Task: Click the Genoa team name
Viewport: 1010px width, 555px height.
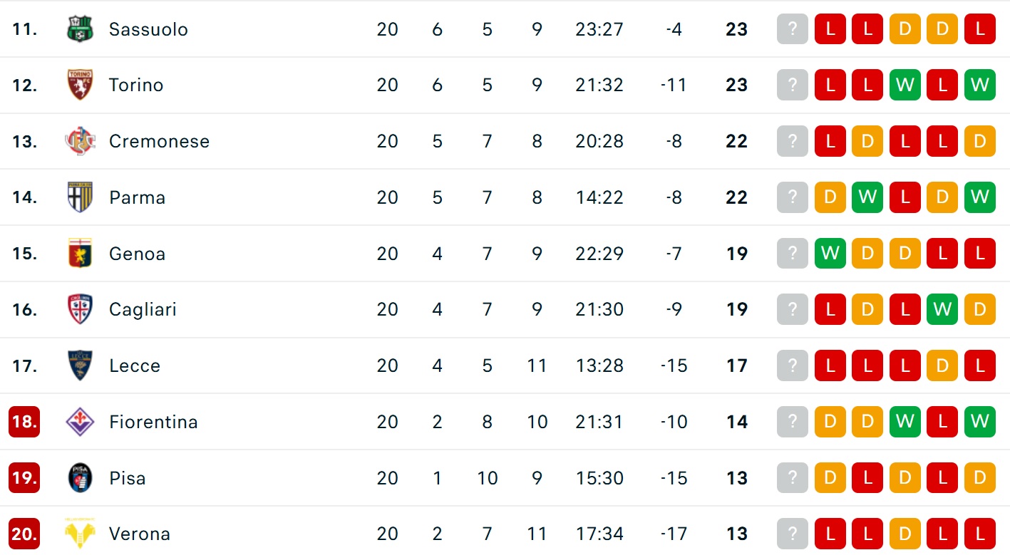Action: (x=138, y=254)
